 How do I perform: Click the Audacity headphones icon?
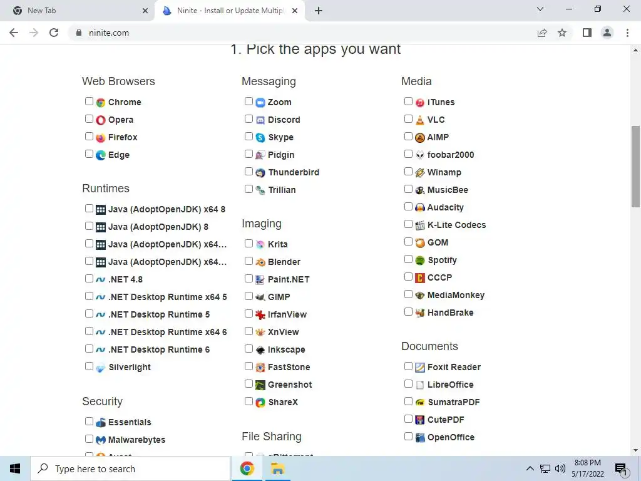tap(420, 208)
